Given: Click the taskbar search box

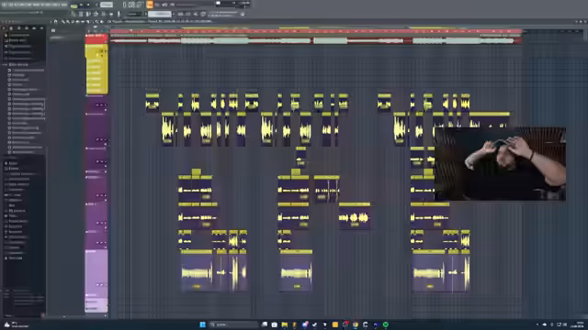Looking at the screenshot, I should [x=234, y=324].
